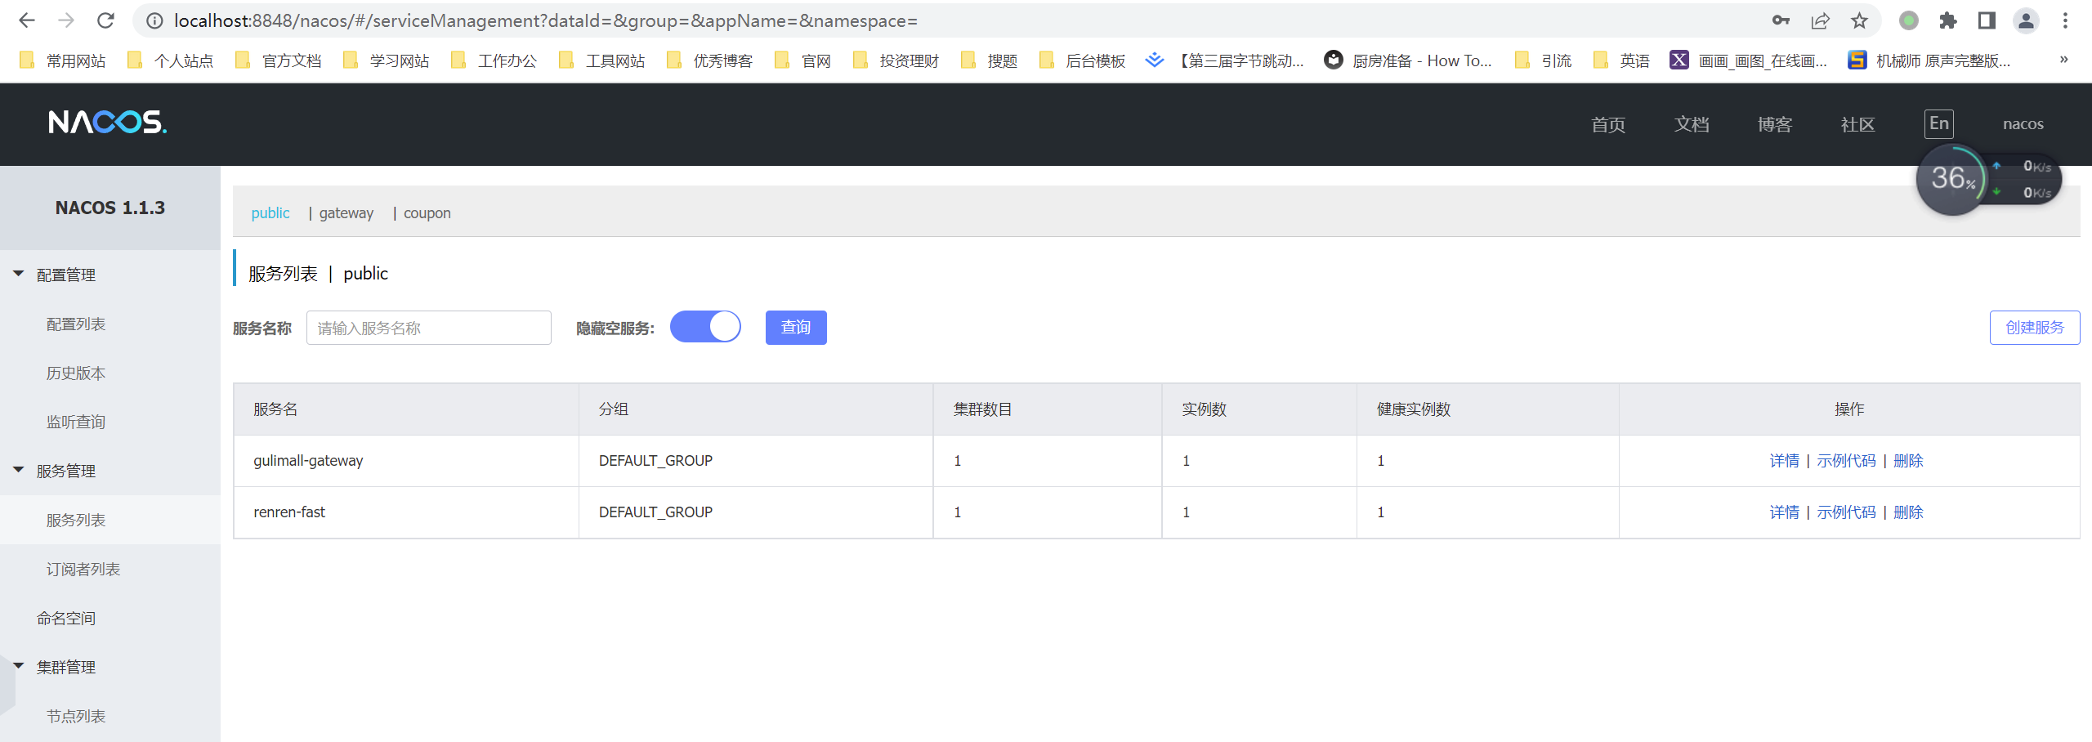Open the 厨房准备 How To bookmark

[1409, 60]
